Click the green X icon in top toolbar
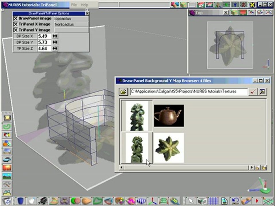The height and width of the screenshot is (206, 275). (x=226, y=5)
